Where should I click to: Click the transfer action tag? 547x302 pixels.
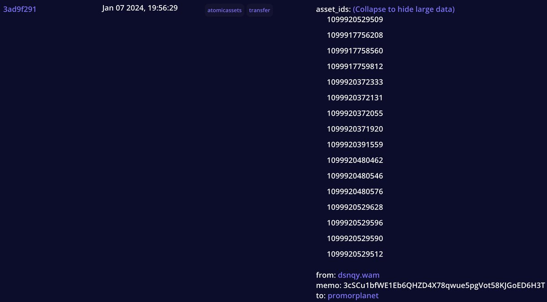click(x=260, y=10)
